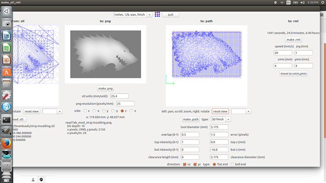Toggle the yz direction checkbox
This screenshot has height=183, width=326.
coord(195,164)
